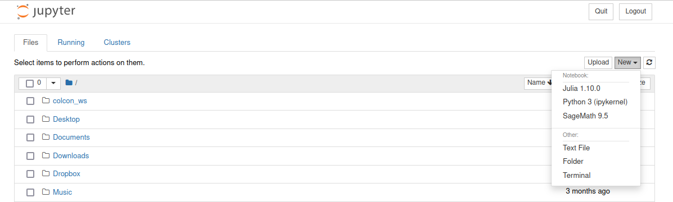Click the folder icon beside colcon_ws
673x202 pixels.
tap(46, 101)
